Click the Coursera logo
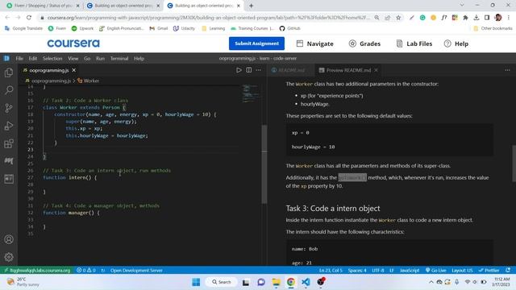The width and height of the screenshot is (516, 290). click(73, 43)
